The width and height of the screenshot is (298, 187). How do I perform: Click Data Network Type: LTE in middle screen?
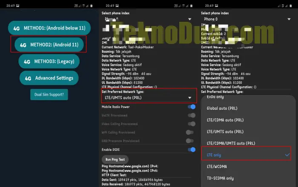[119, 61]
